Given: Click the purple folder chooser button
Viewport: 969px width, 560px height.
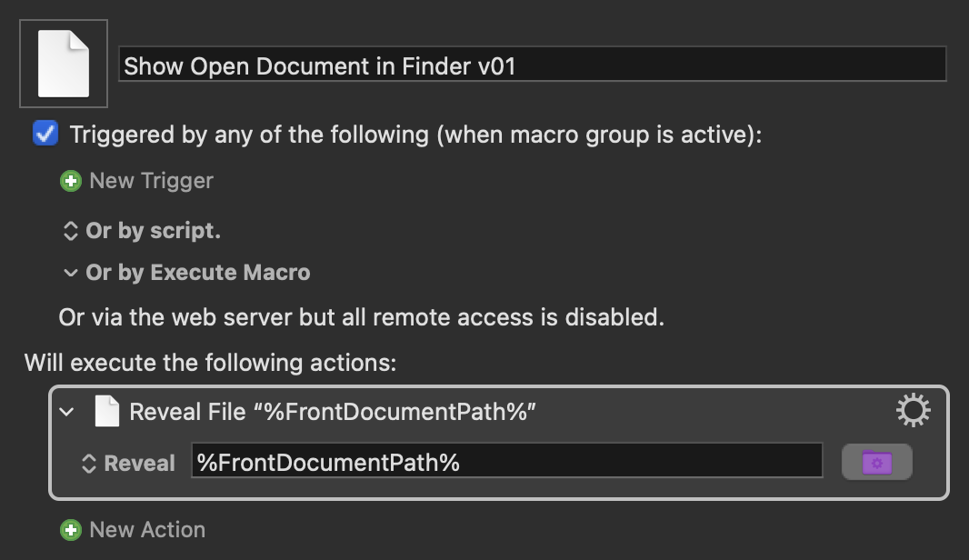Looking at the screenshot, I should [876, 462].
